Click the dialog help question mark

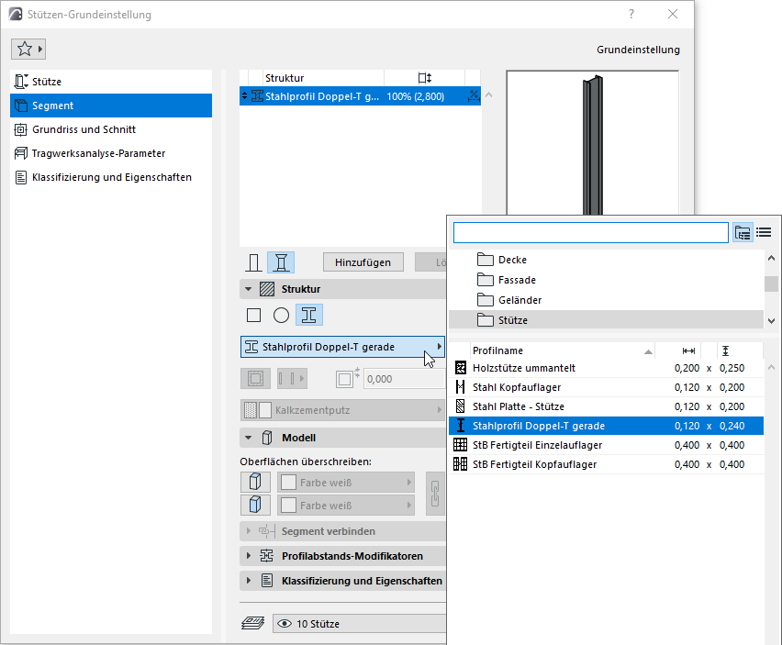pyautogui.click(x=631, y=14)
